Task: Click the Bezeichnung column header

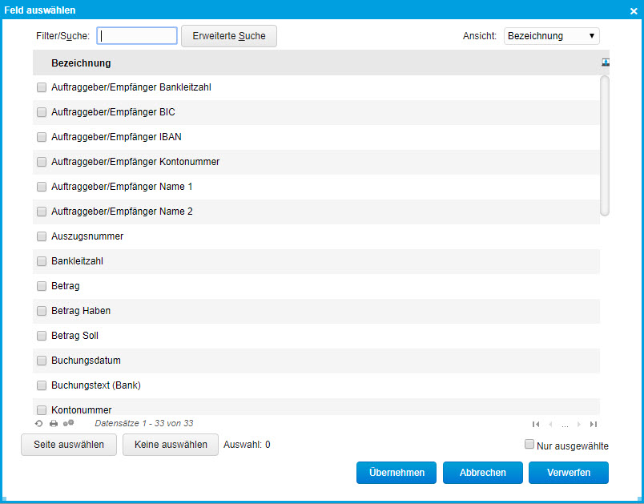Action: click(81, 63)
